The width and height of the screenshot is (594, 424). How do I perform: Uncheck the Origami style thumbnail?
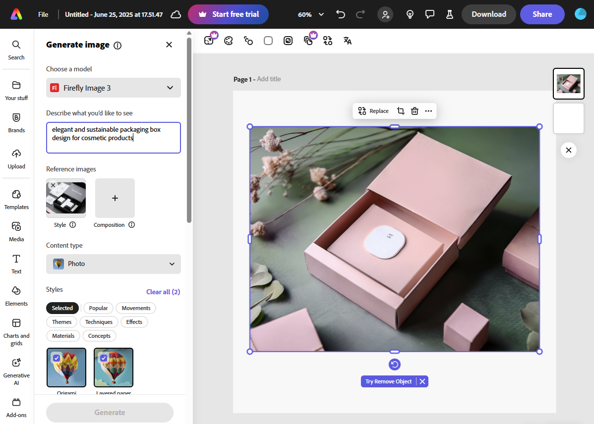click(x=56, y=357)
